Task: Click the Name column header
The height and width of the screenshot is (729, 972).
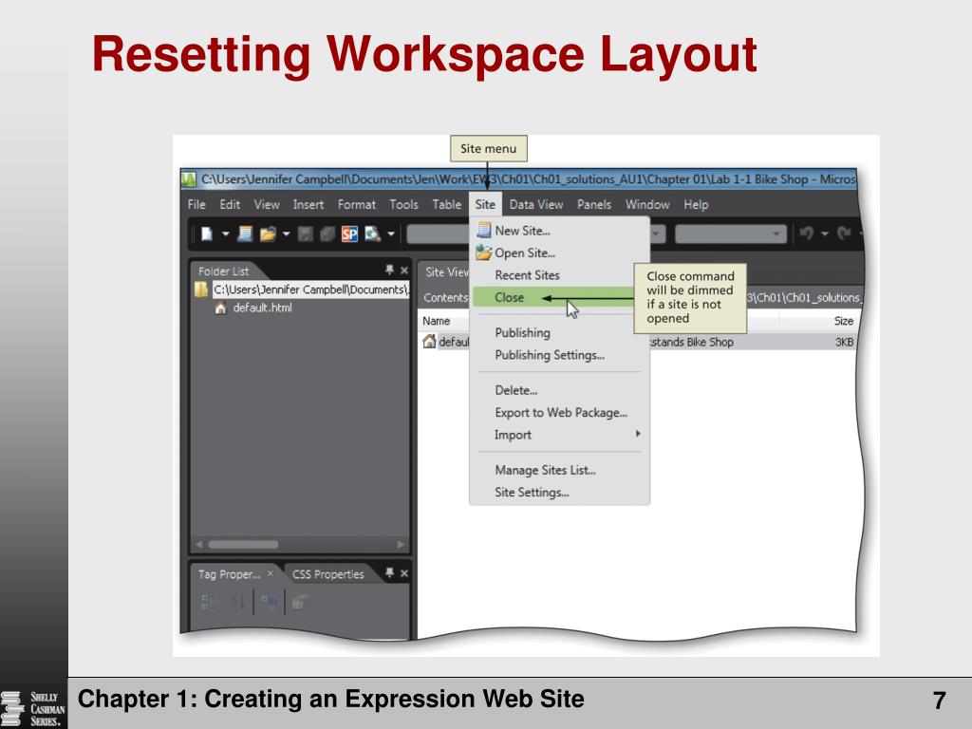Action: tap(437, 321)
